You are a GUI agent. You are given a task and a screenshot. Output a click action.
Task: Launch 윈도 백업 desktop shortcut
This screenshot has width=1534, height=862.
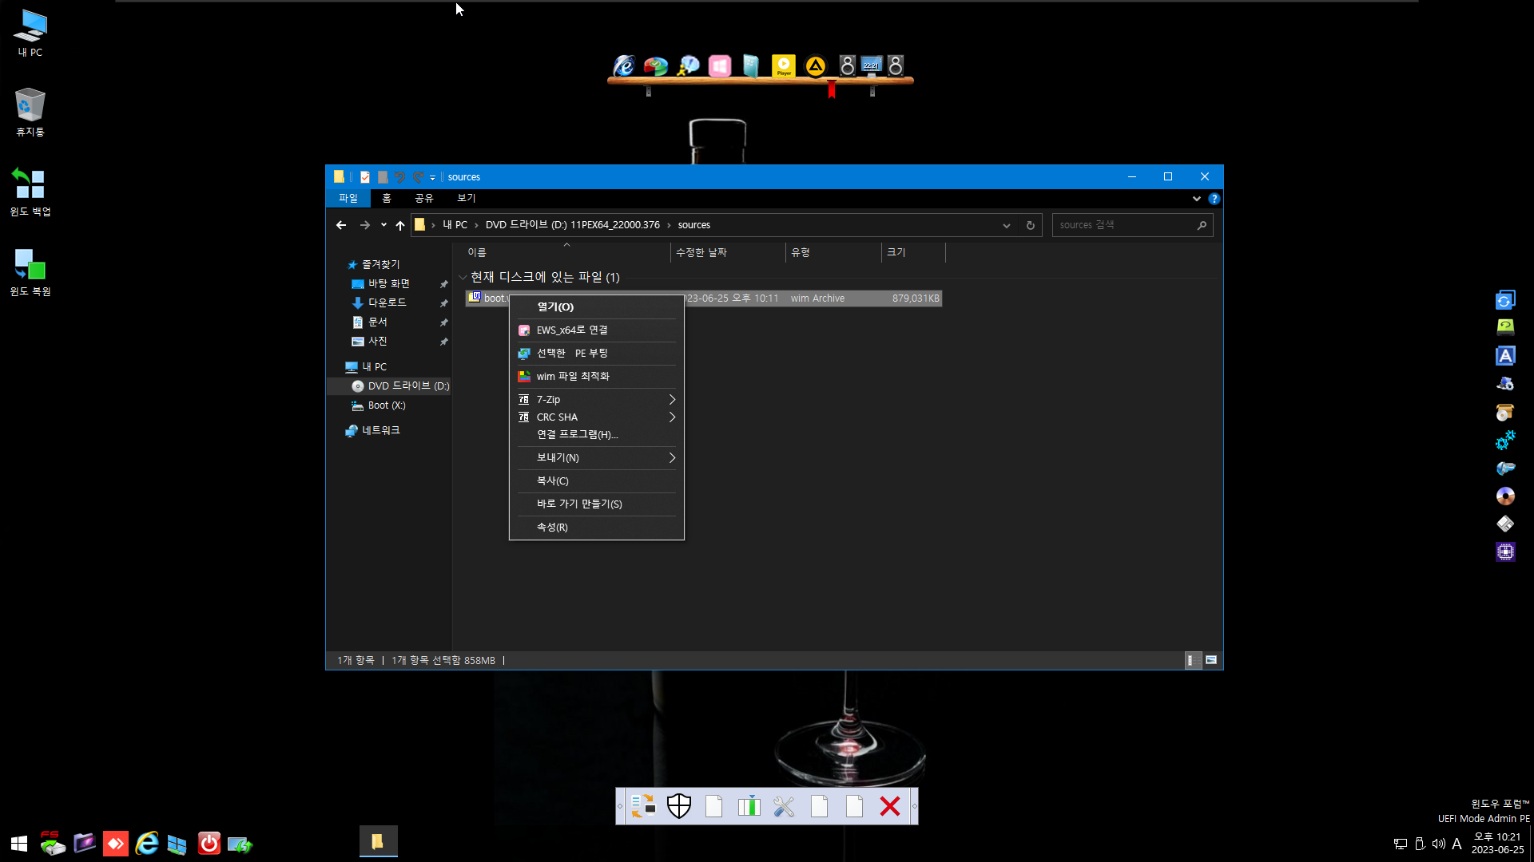point(30,192)
